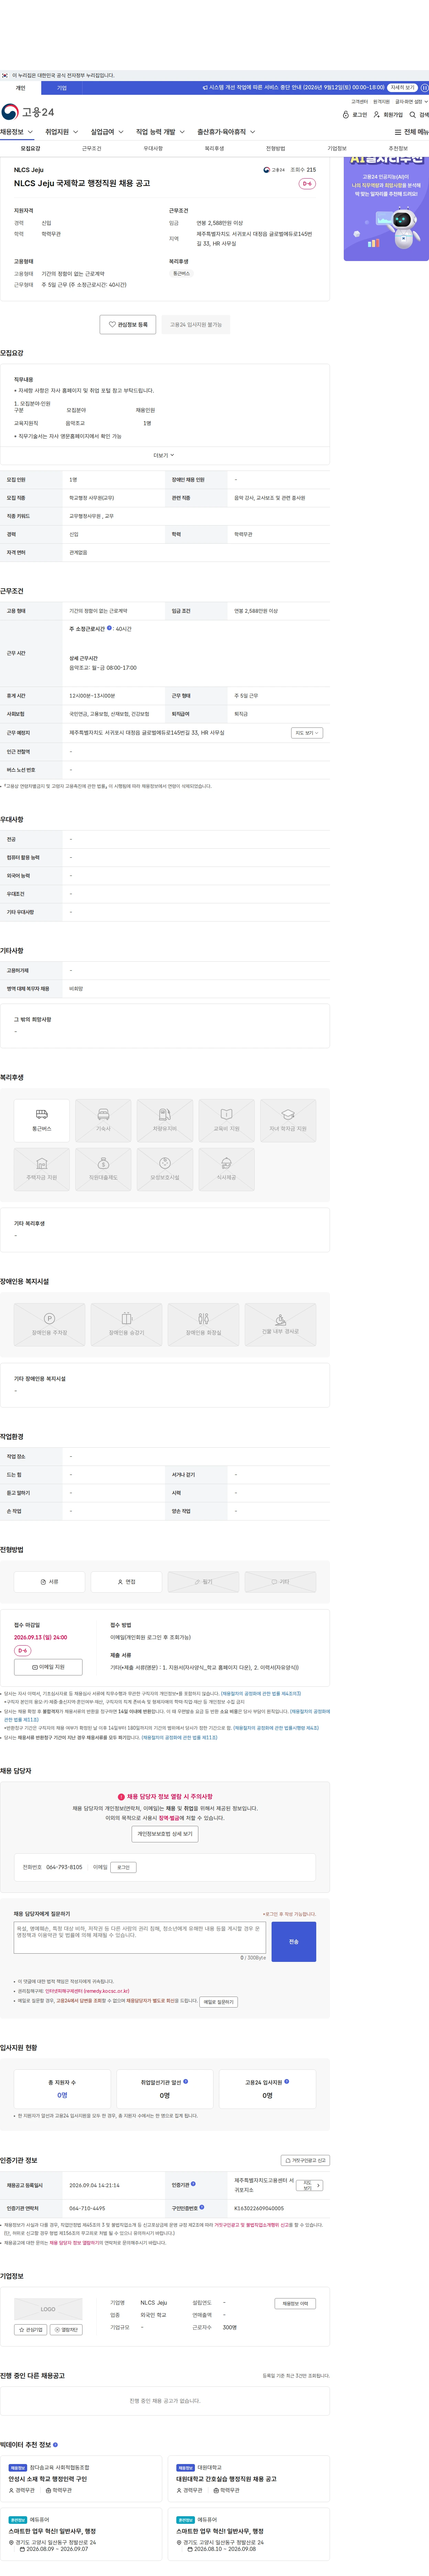
Task: Open the 검색 search icon
Action: [419, 115]
